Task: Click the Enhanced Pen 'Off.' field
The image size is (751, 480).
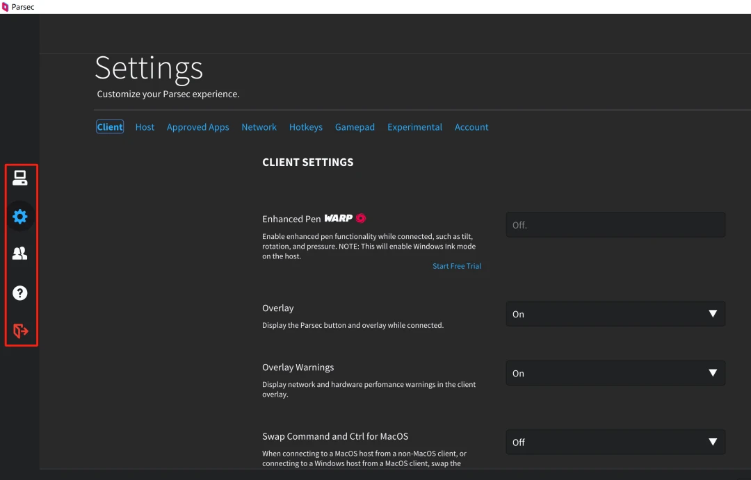Action: pos(615,225)
